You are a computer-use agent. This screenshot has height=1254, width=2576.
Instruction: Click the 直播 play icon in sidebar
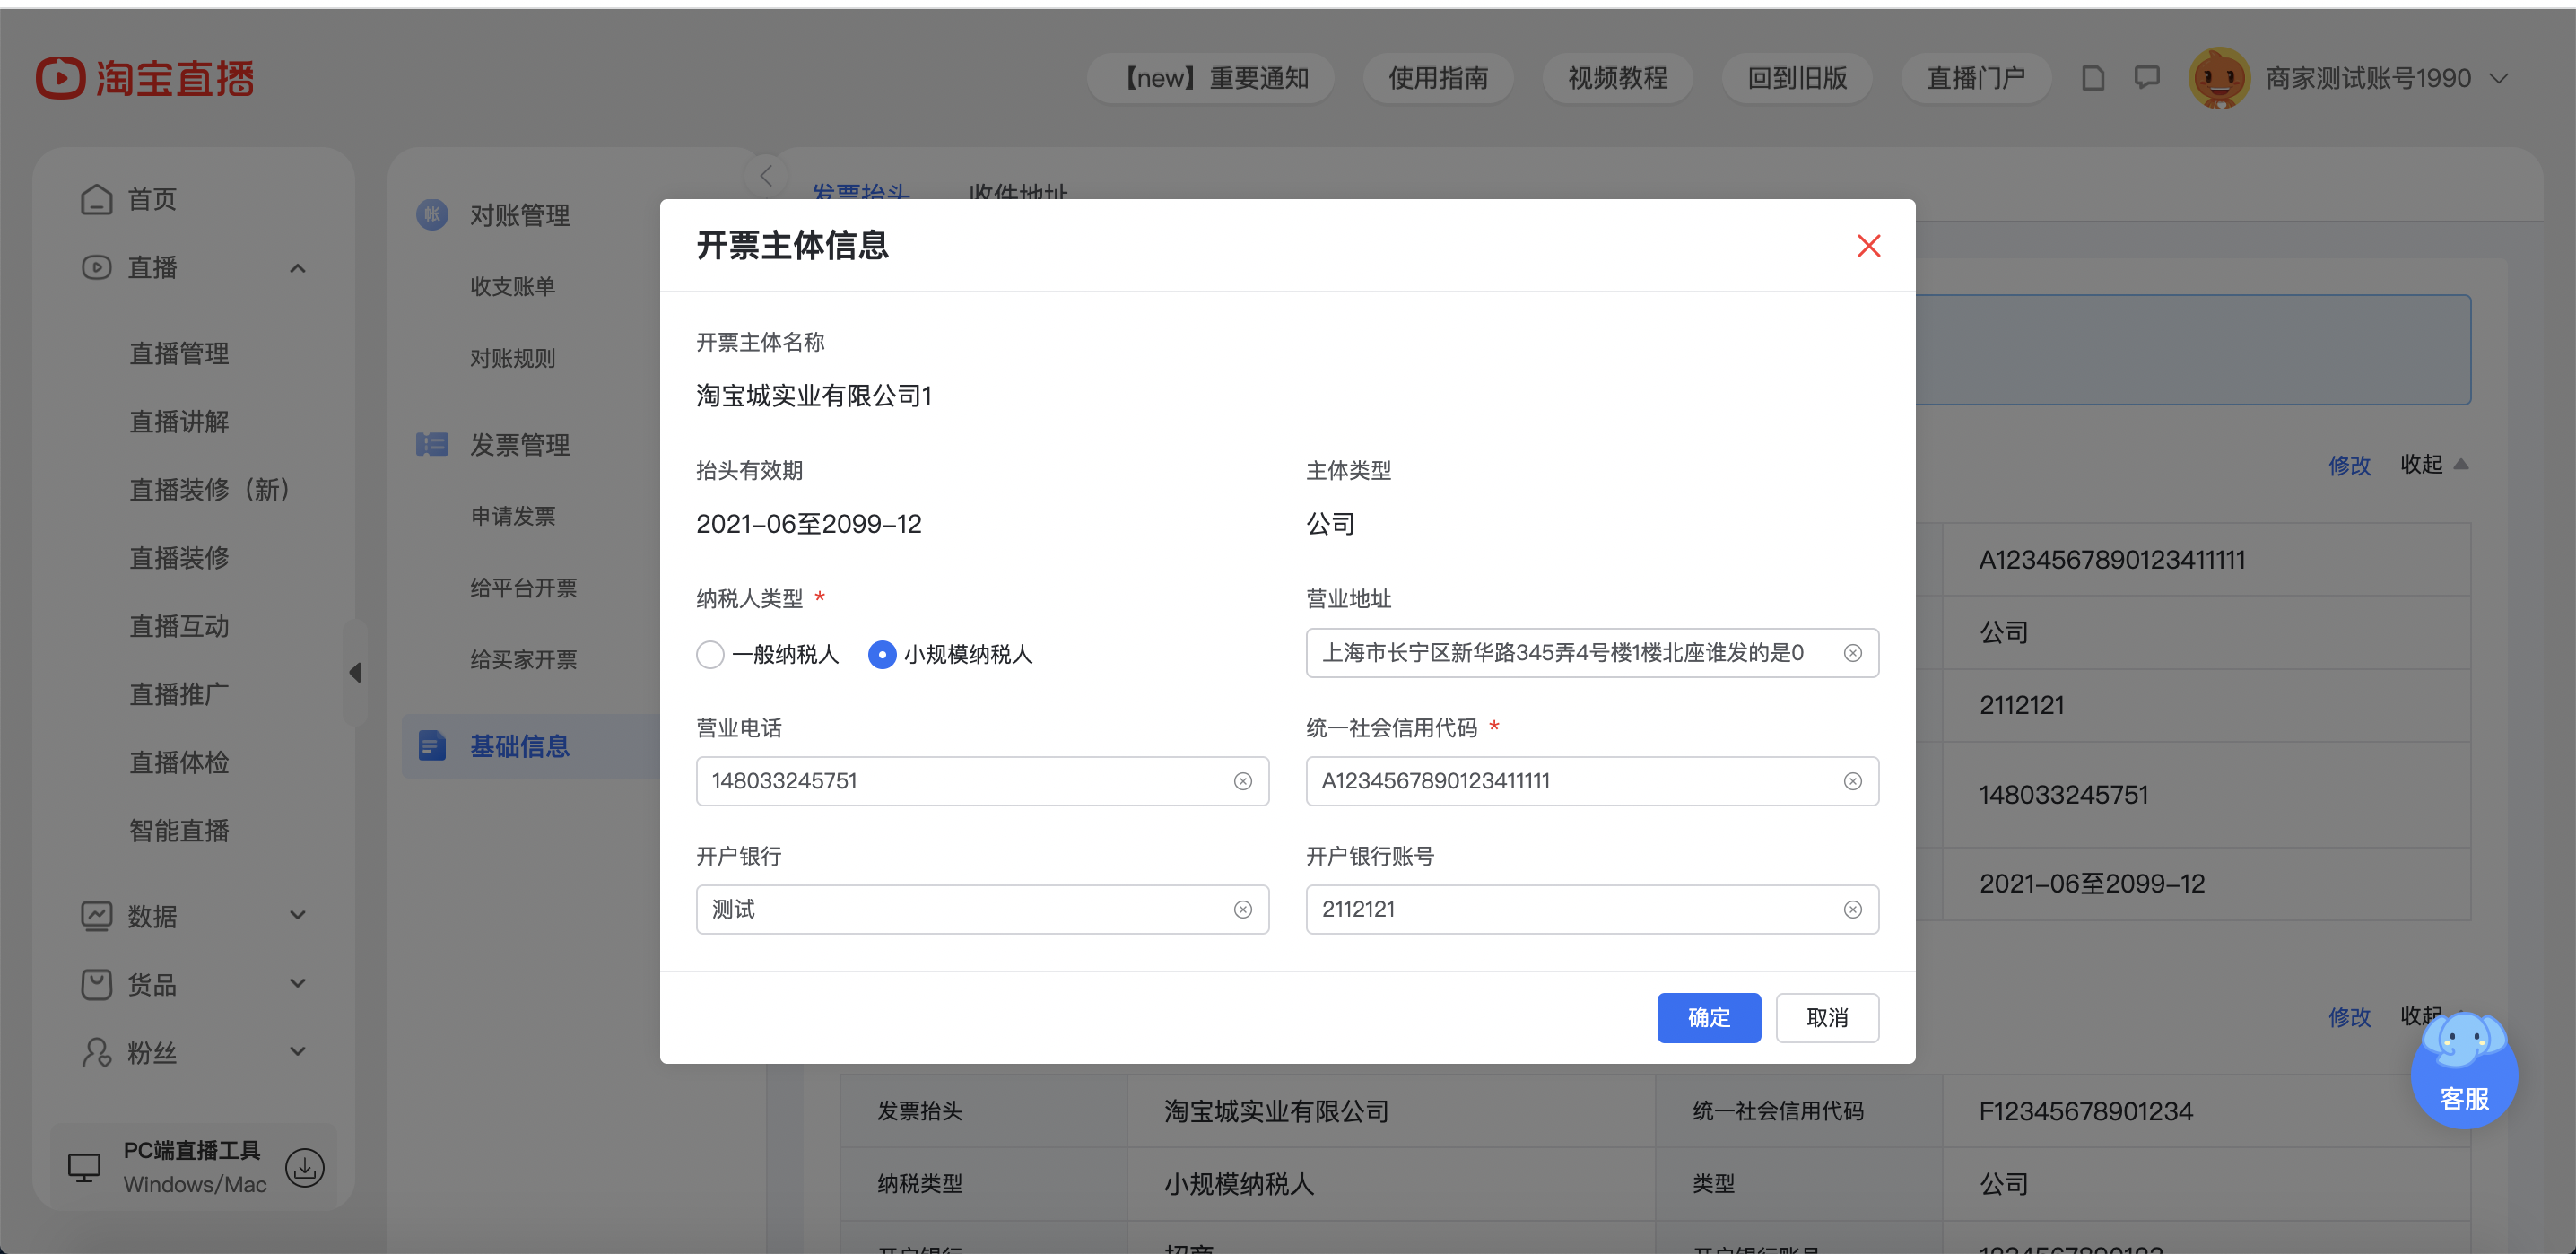coord(96,267)
